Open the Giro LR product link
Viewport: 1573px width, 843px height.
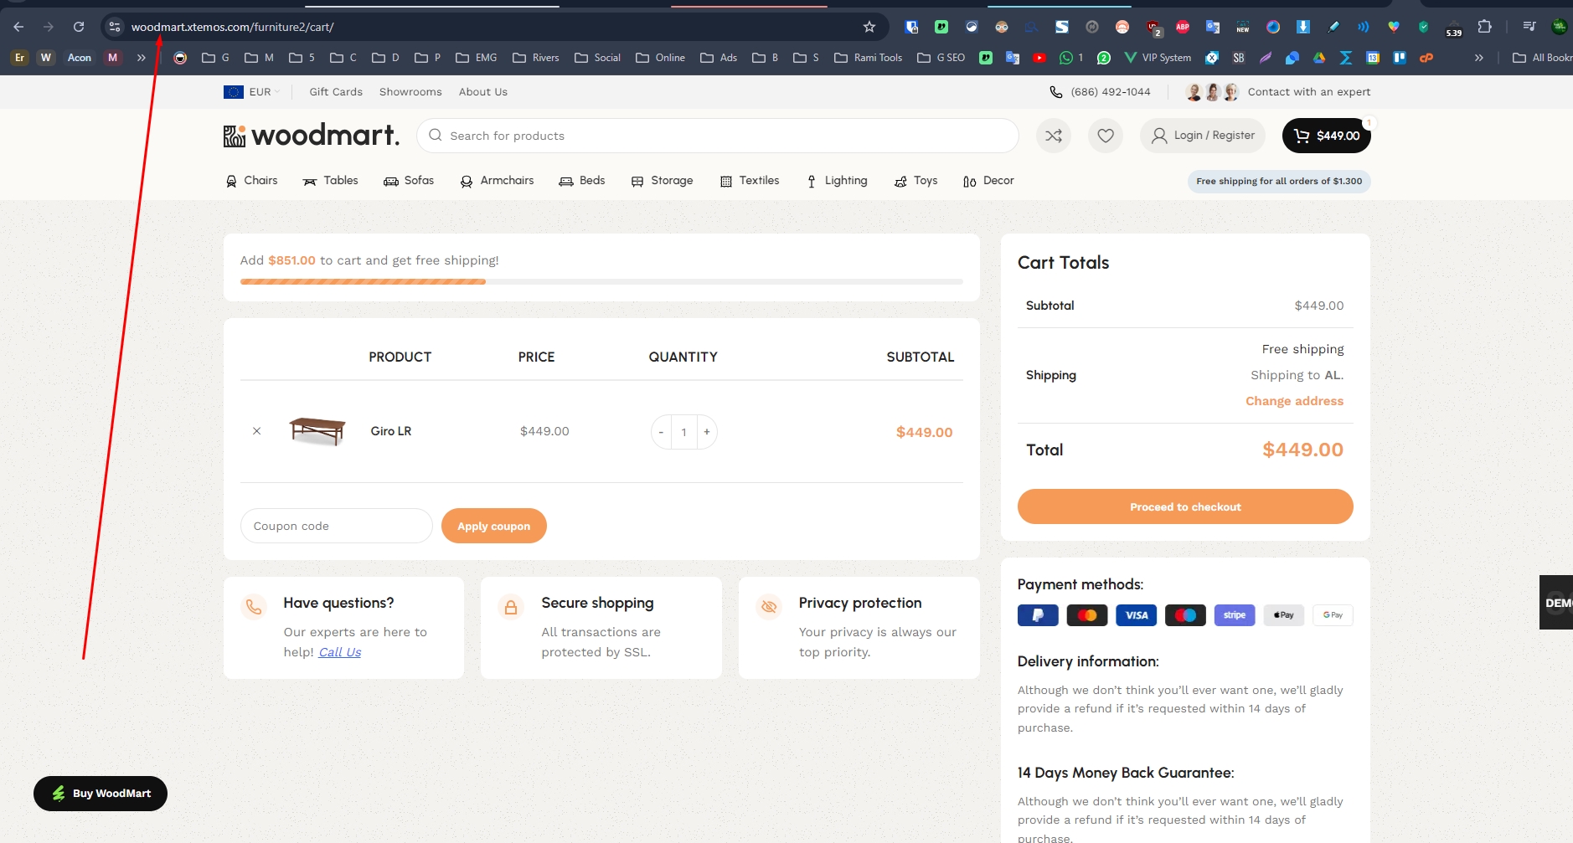[x=391, y=431]
